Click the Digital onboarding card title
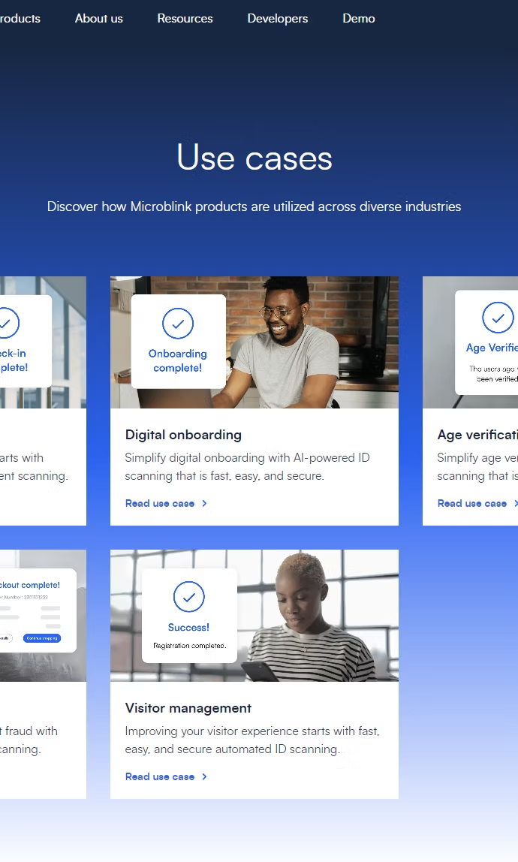Screen dimensions: 518x862 pos(183,435)
